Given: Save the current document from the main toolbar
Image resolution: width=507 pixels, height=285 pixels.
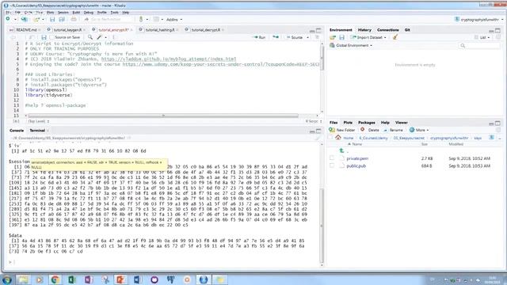Looking at the screenshot, I should coord(52,19).
